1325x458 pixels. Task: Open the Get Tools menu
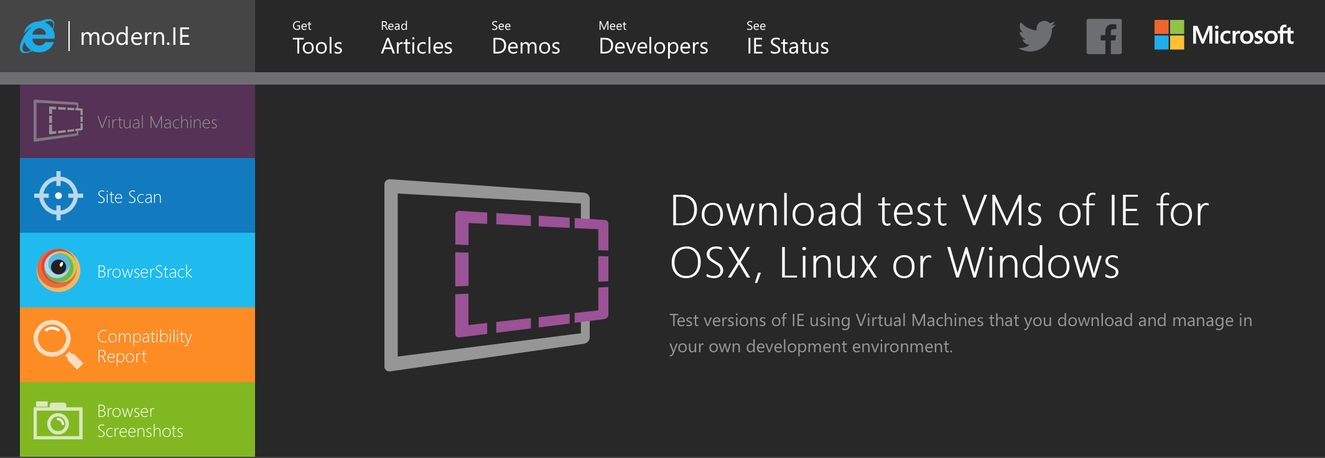[x=317, y=39]
